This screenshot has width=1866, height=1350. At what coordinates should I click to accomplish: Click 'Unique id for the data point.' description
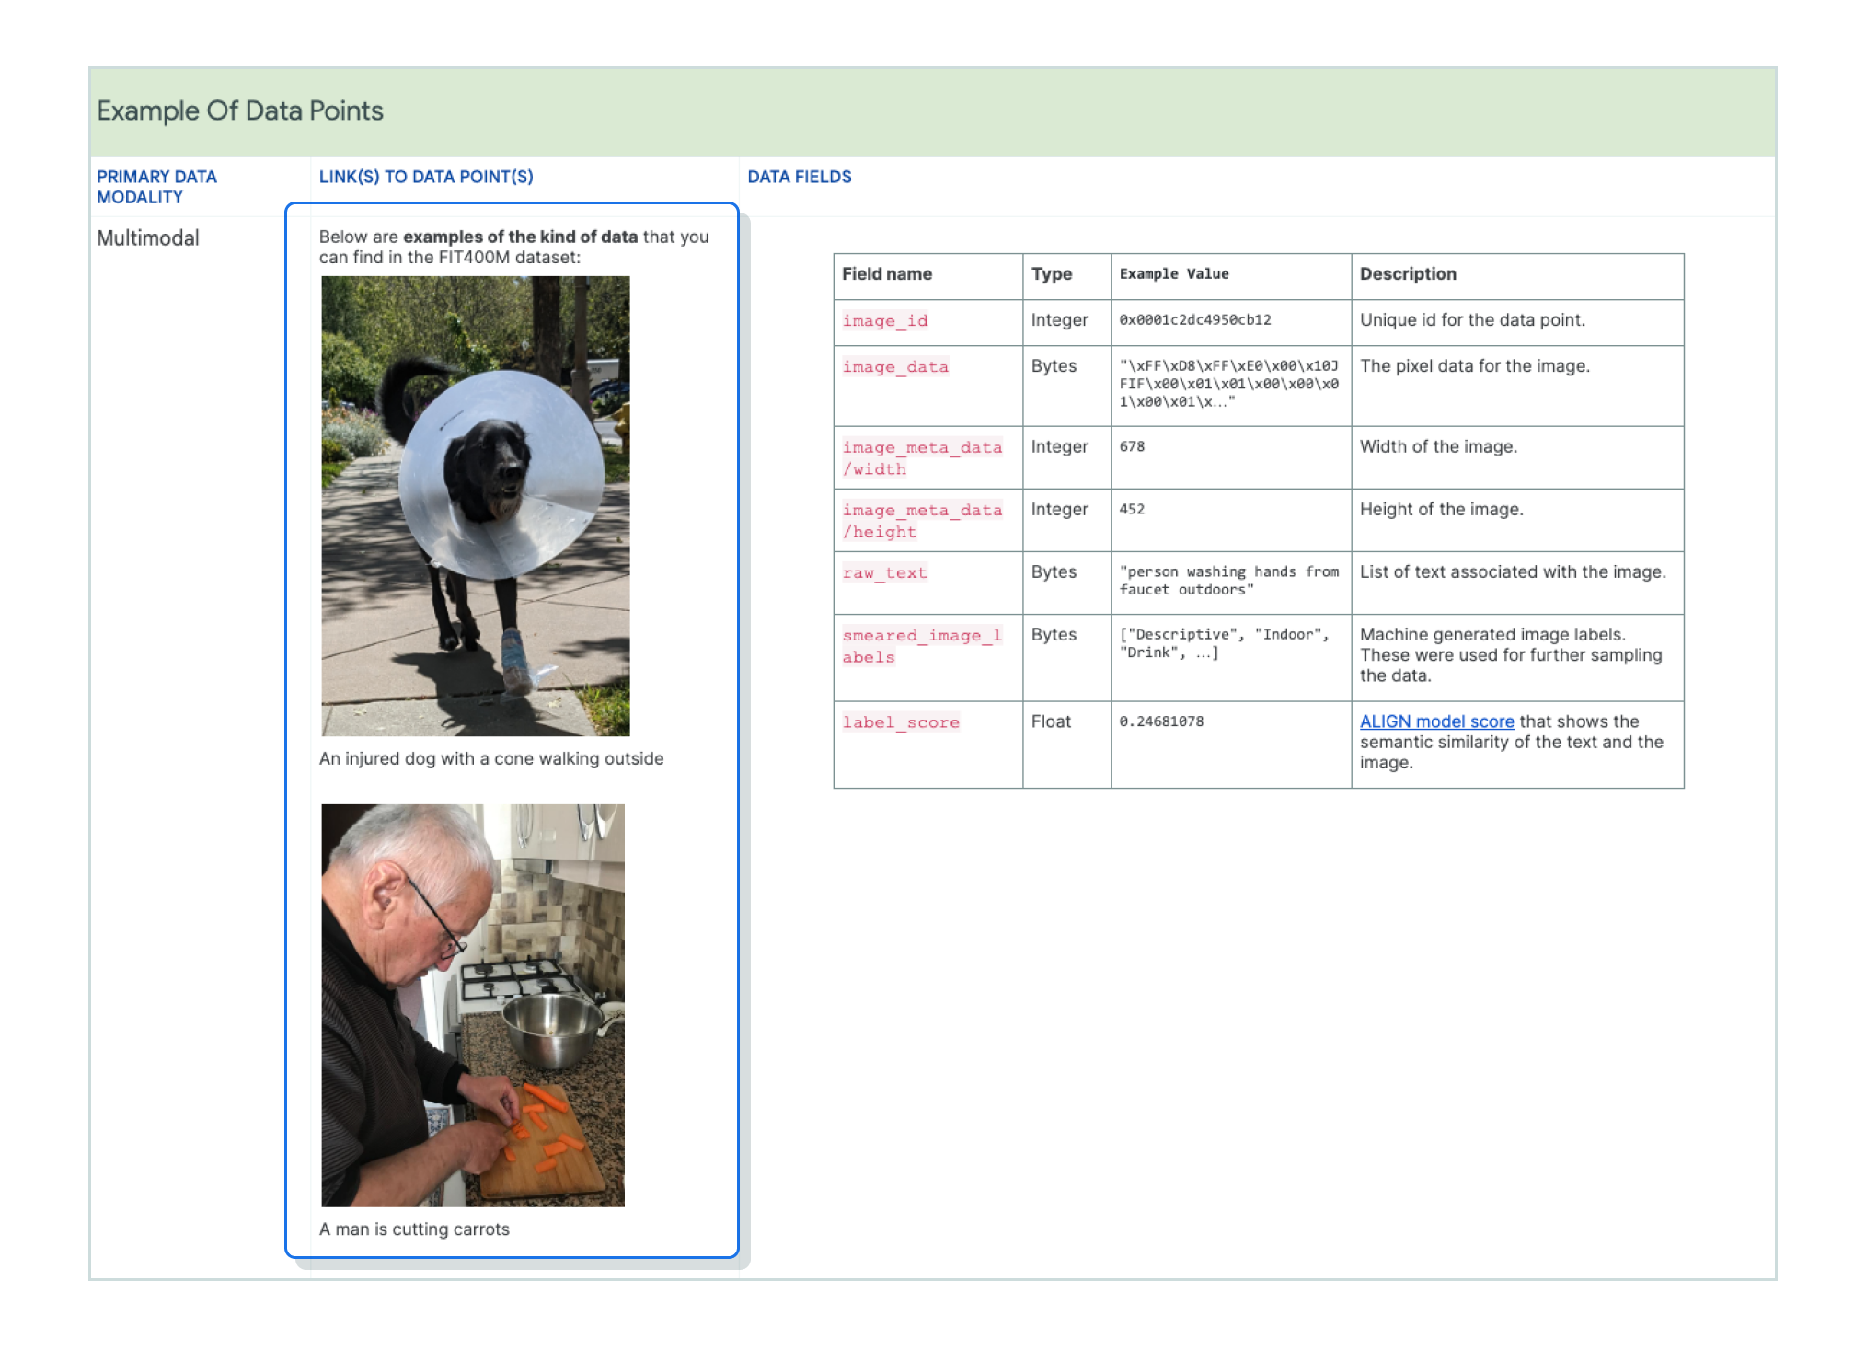click(x=1472, y=320)
